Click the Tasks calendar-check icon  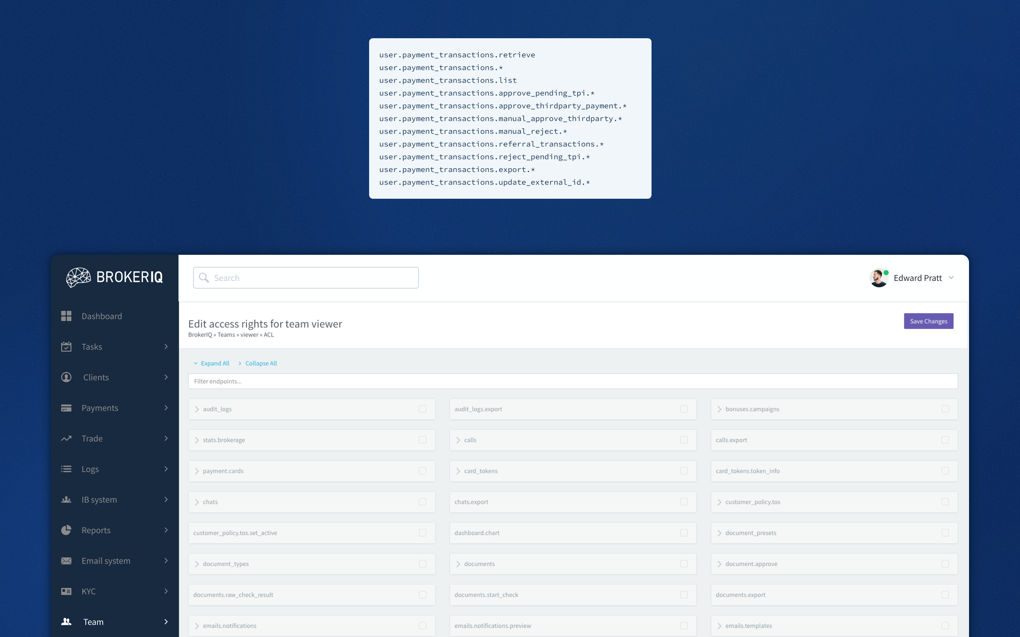click(x=66, y=346)
